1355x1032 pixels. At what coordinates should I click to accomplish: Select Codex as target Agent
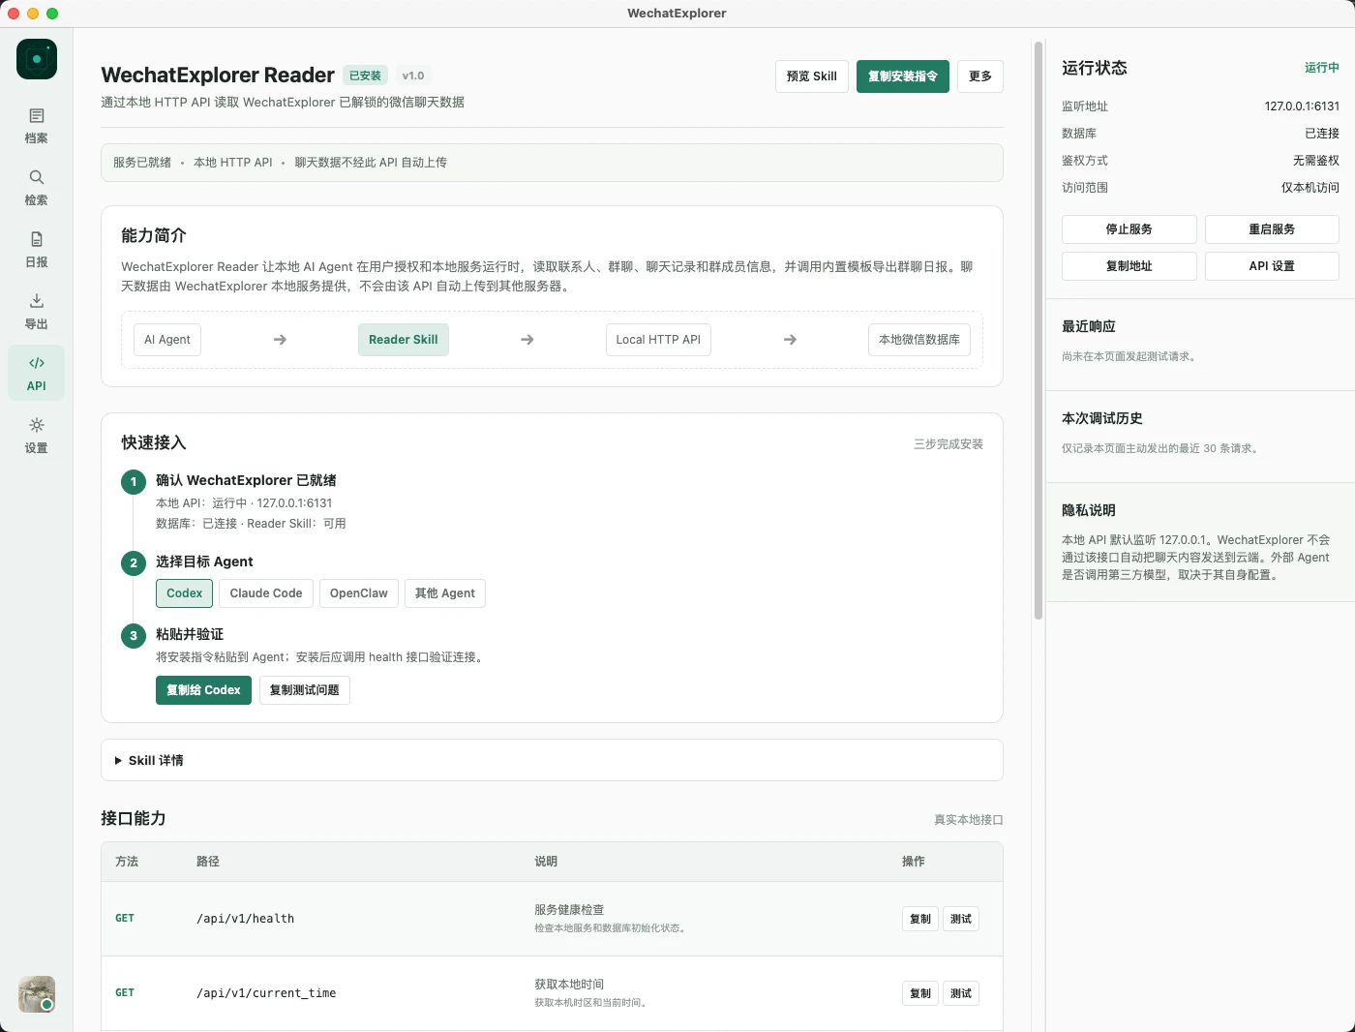(184, 593)
